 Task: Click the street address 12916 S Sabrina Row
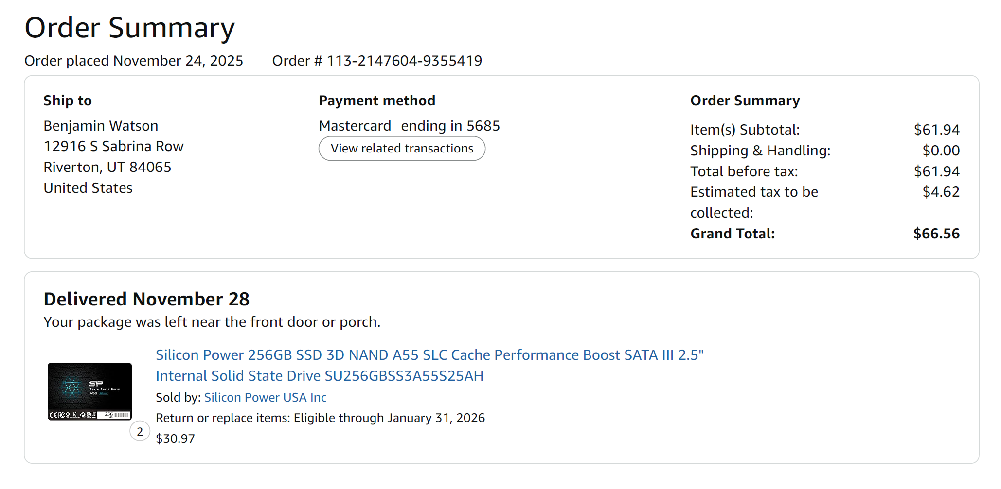(113, 146)
